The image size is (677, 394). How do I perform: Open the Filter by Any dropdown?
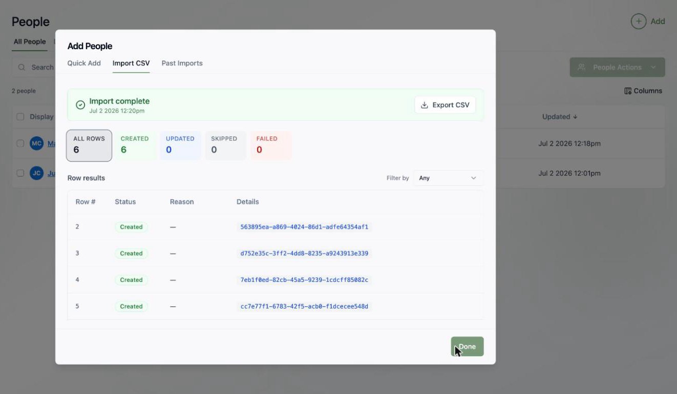[448, 178]
